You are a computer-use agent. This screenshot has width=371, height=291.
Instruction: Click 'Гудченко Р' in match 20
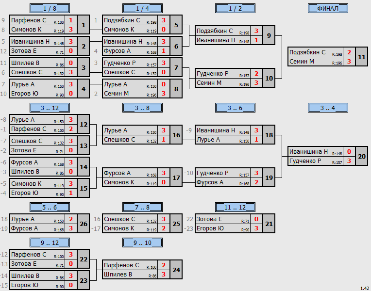click(x=305, y=161)
